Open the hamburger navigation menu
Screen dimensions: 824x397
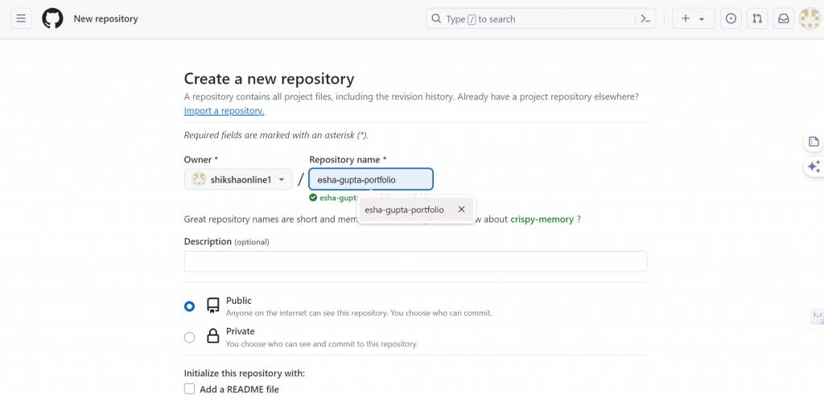[22, 18]
